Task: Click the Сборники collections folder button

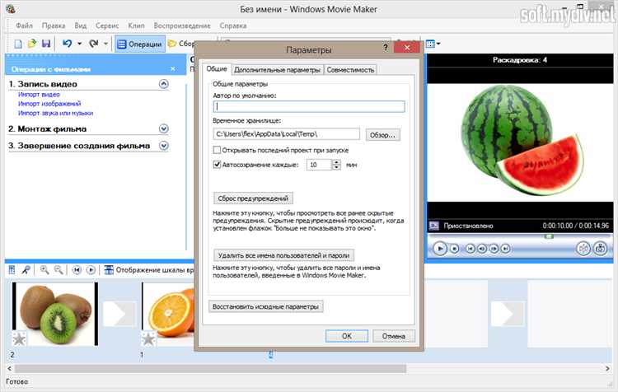Action: click(x=181, y=44)
